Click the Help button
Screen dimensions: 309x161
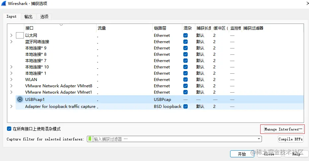296,154
